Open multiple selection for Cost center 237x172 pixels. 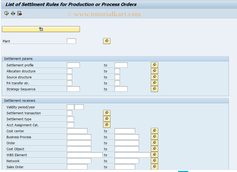[x=154, y=131]
